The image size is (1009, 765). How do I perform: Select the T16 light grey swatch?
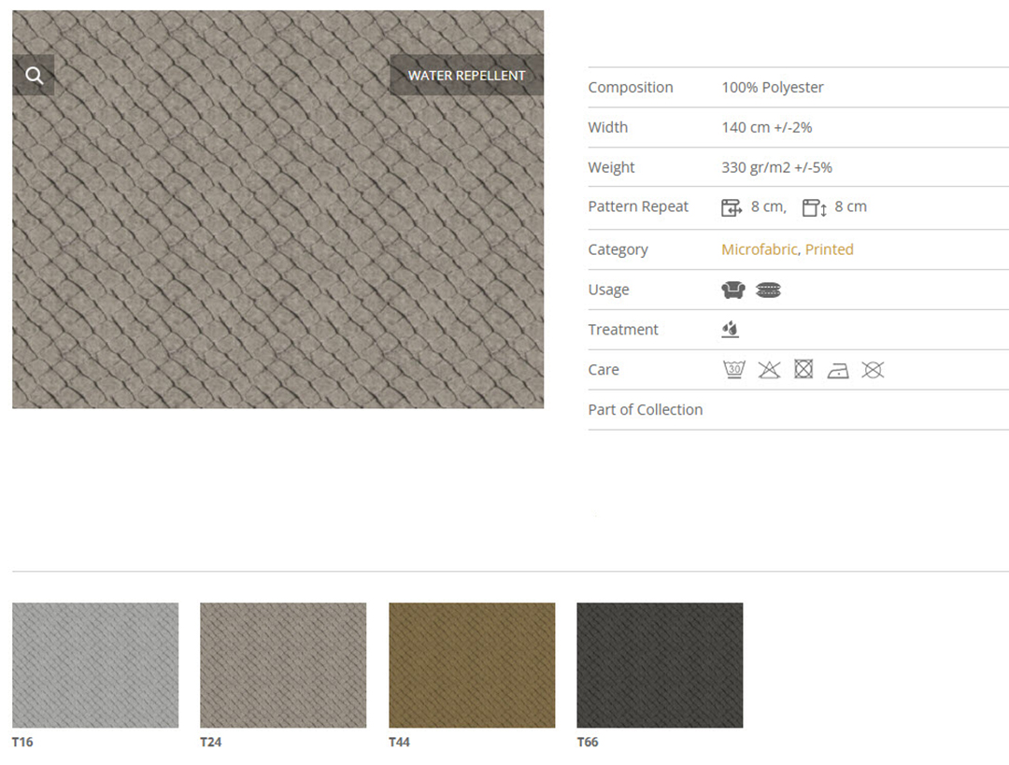coord(95,665)
